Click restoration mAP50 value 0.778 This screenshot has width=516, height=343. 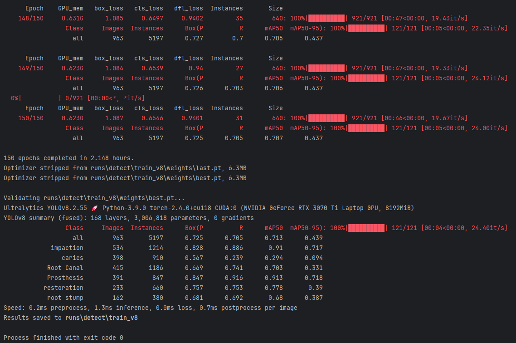click(274, 288)
